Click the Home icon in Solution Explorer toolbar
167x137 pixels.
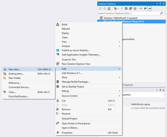click(109, 8)
